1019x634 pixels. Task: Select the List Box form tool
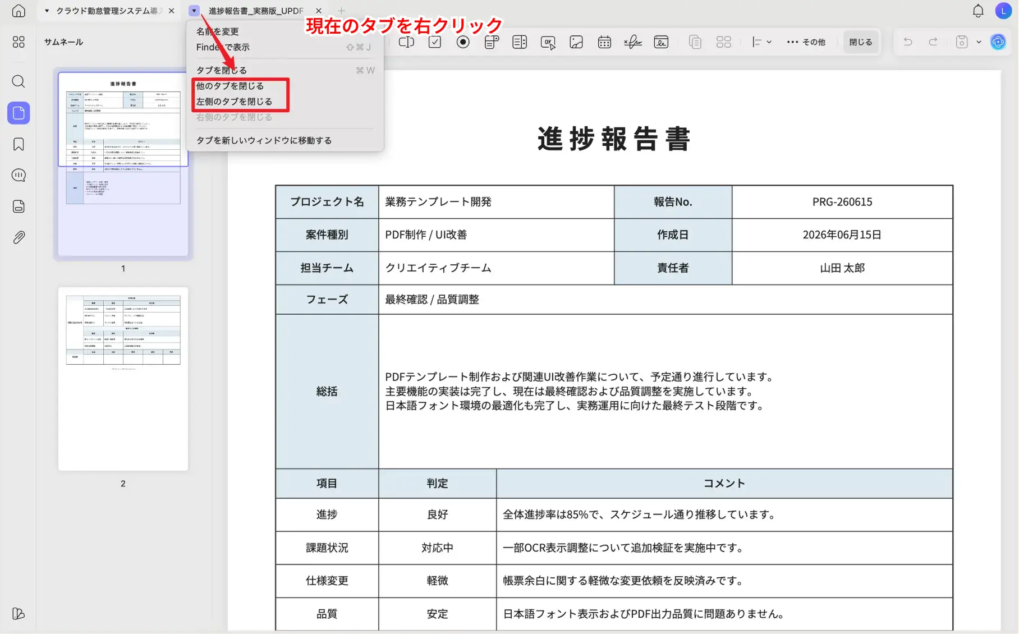coord(520,42)
